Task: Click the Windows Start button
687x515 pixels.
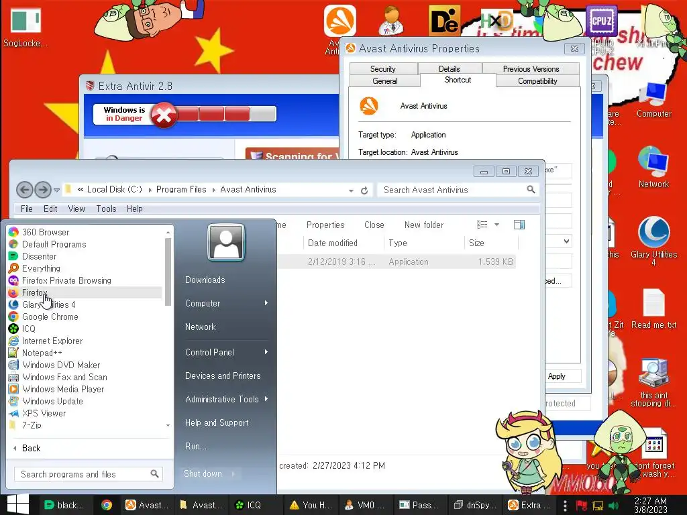Action: pos(18,505)
